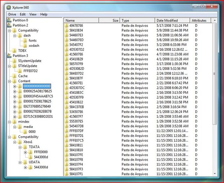The height and width of the screenshot is (183, 224).
Task: Click the folder icon of 494787E6
Action: [66, 26]
